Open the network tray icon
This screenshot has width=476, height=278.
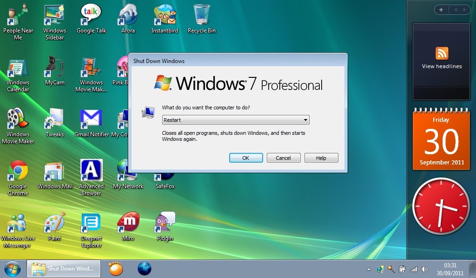point(380,269)
